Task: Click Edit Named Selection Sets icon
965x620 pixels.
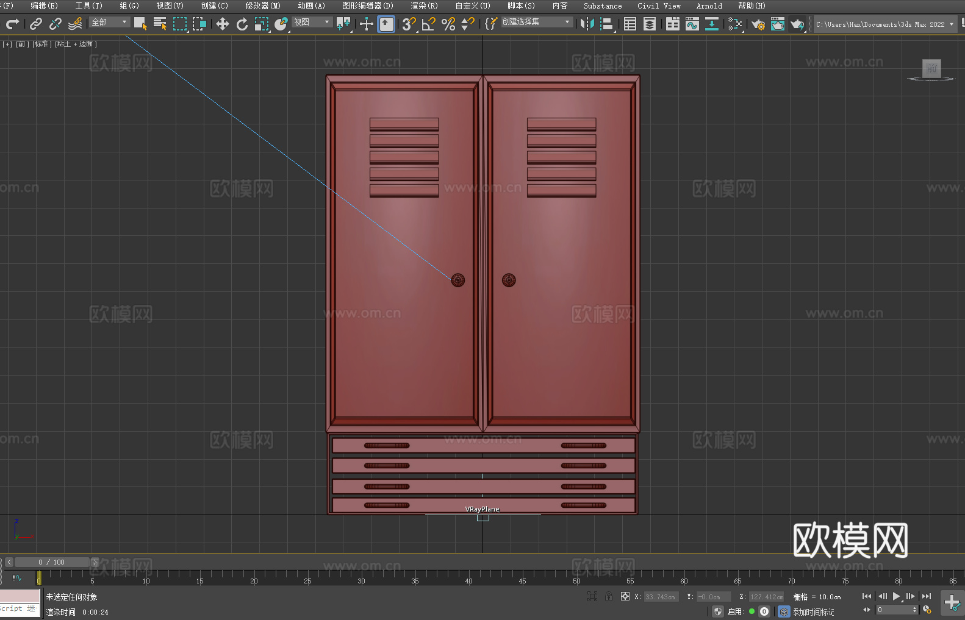Action: point(491,24)
